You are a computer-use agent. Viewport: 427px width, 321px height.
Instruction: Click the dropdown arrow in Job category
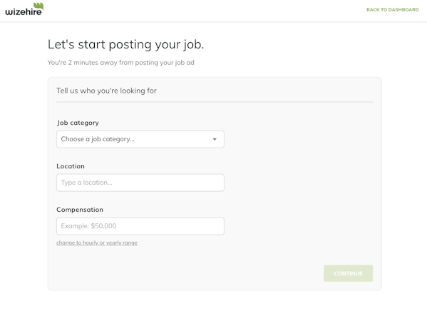[x=215, y=139]
